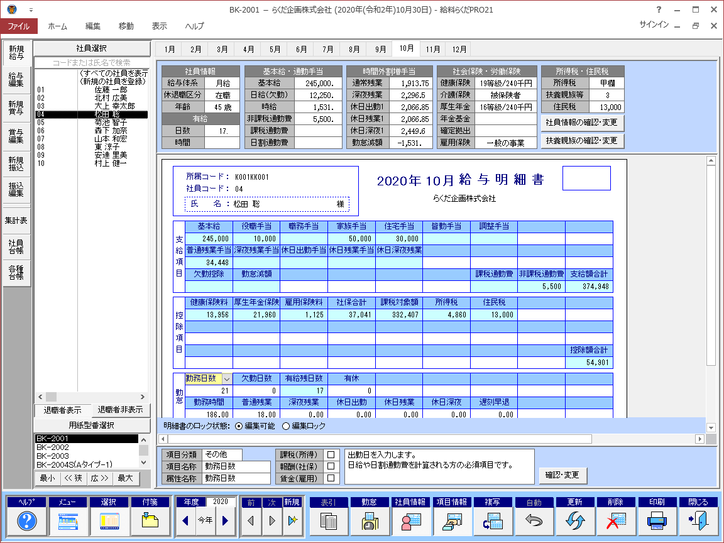Viewport: 724px width, 543px height.
Task: Open the 項目情報 item info icon
Action: pos(452,521)
